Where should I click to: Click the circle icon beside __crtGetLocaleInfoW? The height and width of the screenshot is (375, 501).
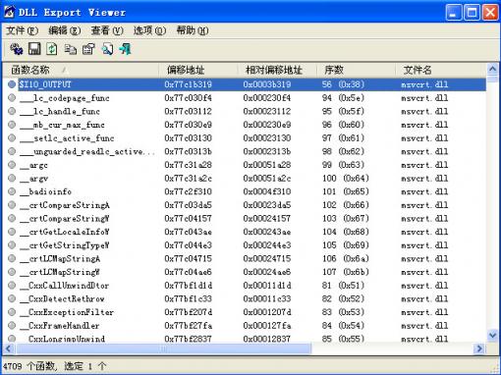[x=12, y=232]
